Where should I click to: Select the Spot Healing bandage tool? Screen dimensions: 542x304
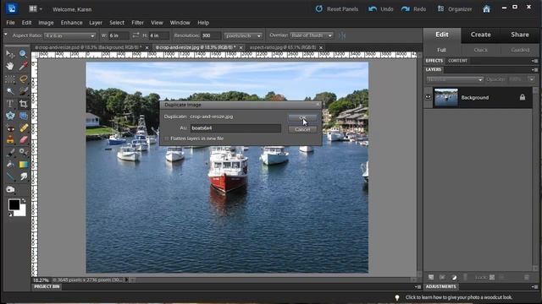coord(23,128)
